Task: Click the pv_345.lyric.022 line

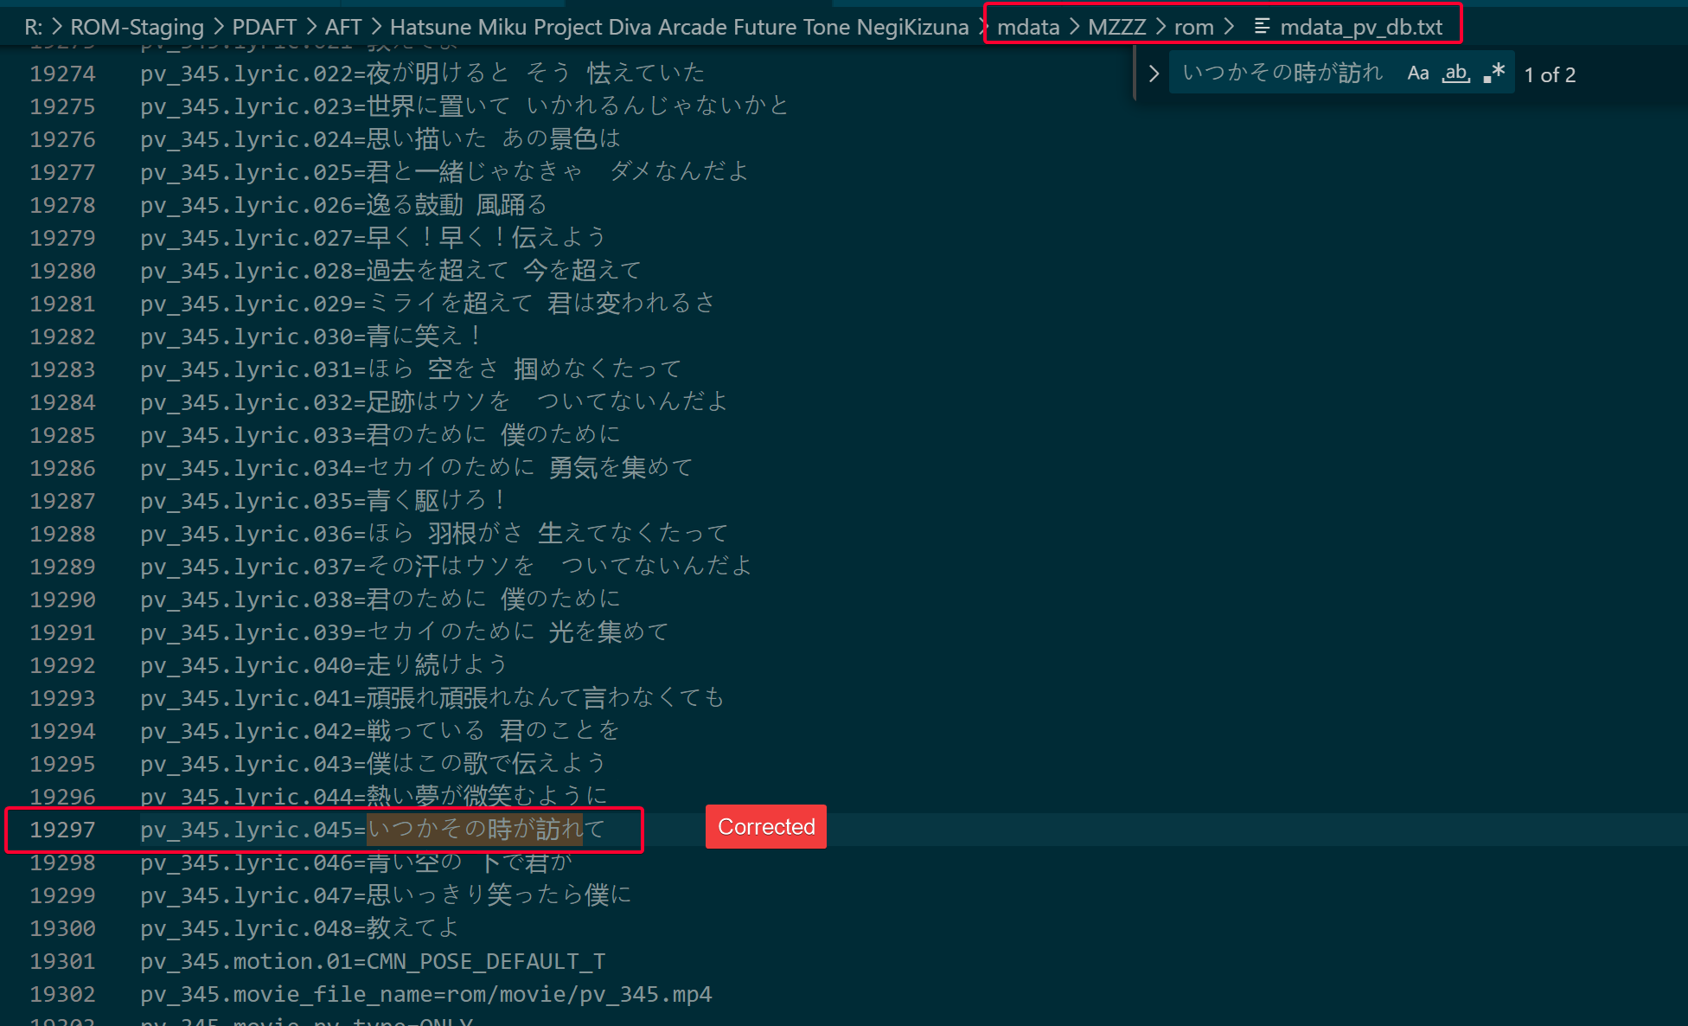Action: (423, 74)
